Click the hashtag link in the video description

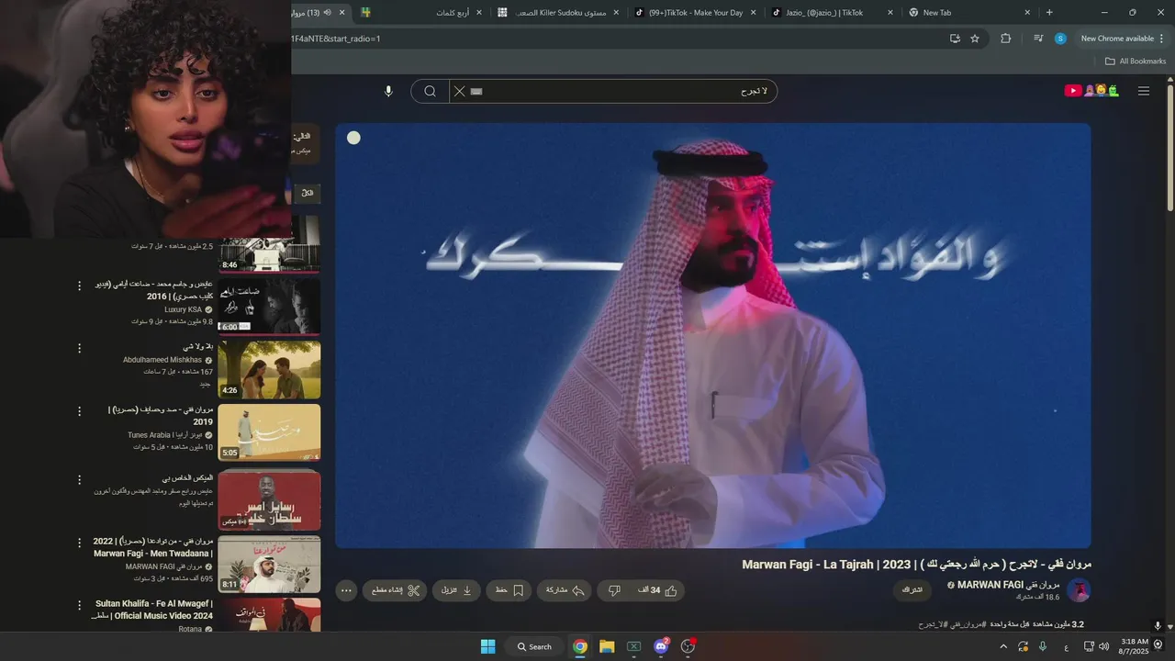click(952, 624)
